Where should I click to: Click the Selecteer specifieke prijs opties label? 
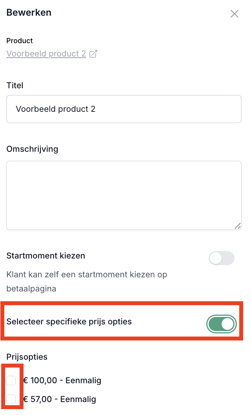[69, 322]
